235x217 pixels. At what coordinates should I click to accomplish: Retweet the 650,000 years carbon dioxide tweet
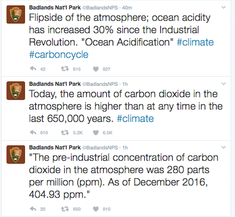65,132
